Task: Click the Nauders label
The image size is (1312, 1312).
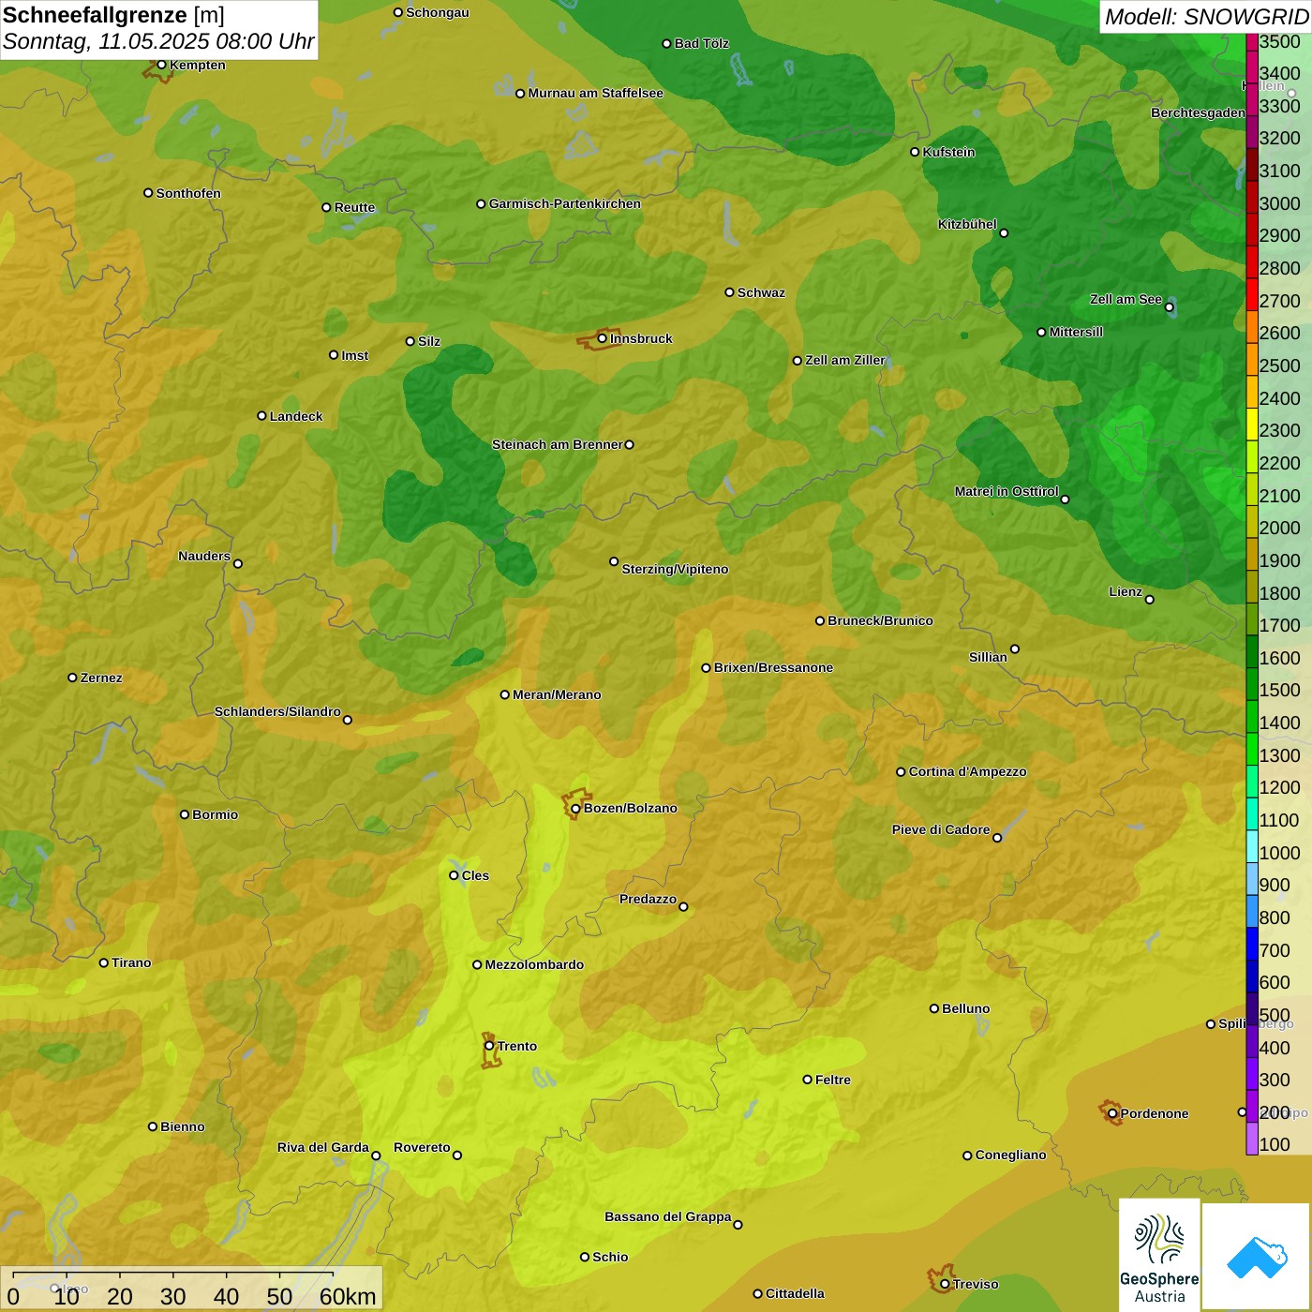Action: pyautogui.click(x=204, y=556)
